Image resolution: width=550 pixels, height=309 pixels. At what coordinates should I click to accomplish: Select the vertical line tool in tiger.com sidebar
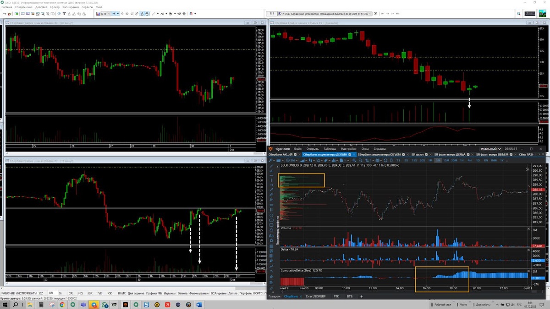click(x=271, y=180)
